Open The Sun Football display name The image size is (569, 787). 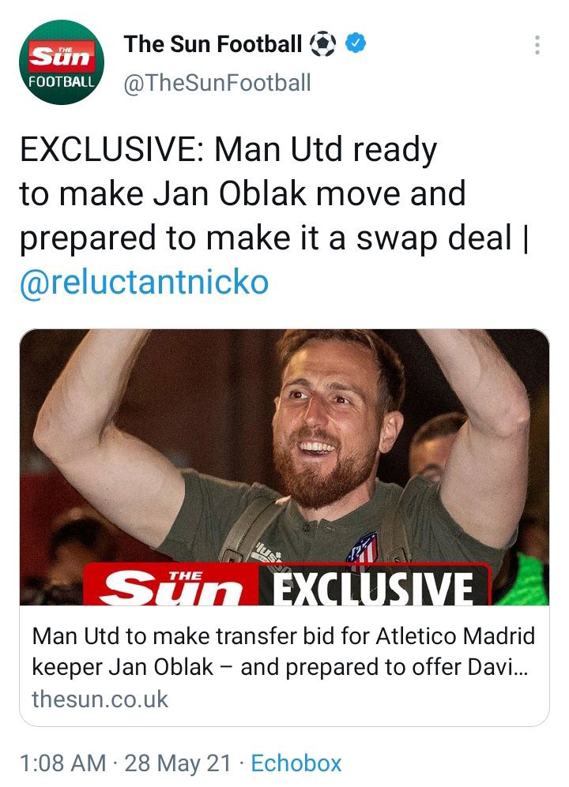point(213,43)
